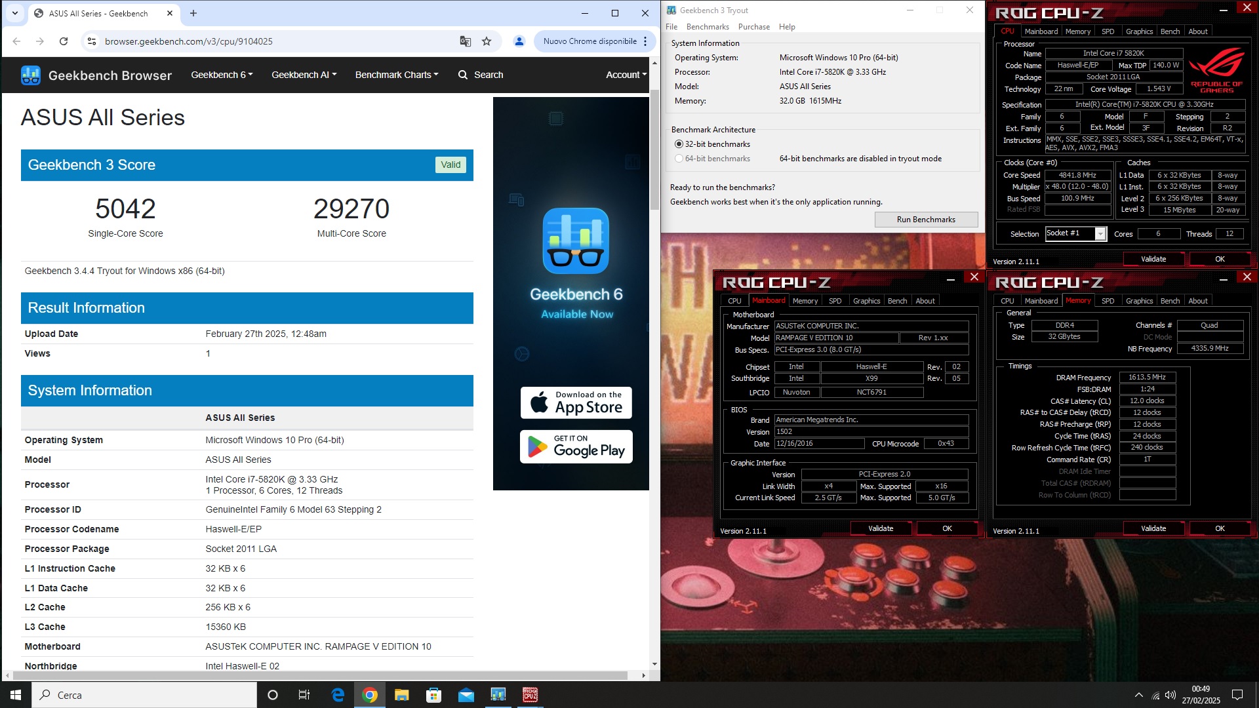1259x708 pixels.
Task: Switch to SPD tab in top CPU-Z window
Action: [x=1108, y=31]
